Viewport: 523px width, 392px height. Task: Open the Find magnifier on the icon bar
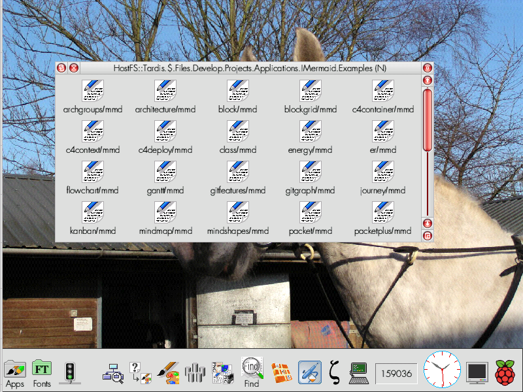point(252,372)
